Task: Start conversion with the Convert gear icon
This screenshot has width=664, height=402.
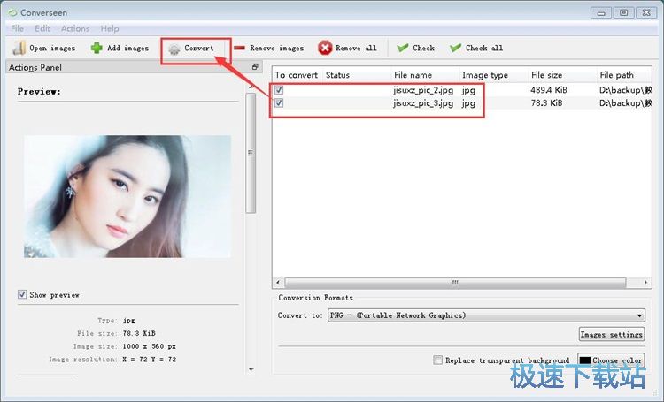Action: [174, 49]
